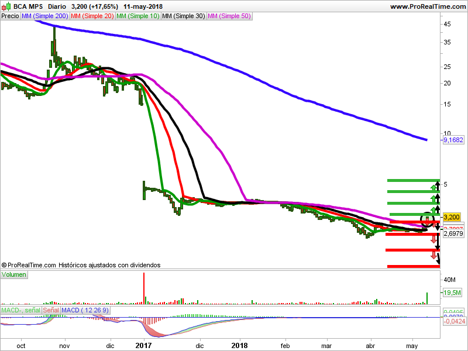Select the Señal label in MACD panel
The height and width of the screenshot is (351, 468).
coord(51,309)
